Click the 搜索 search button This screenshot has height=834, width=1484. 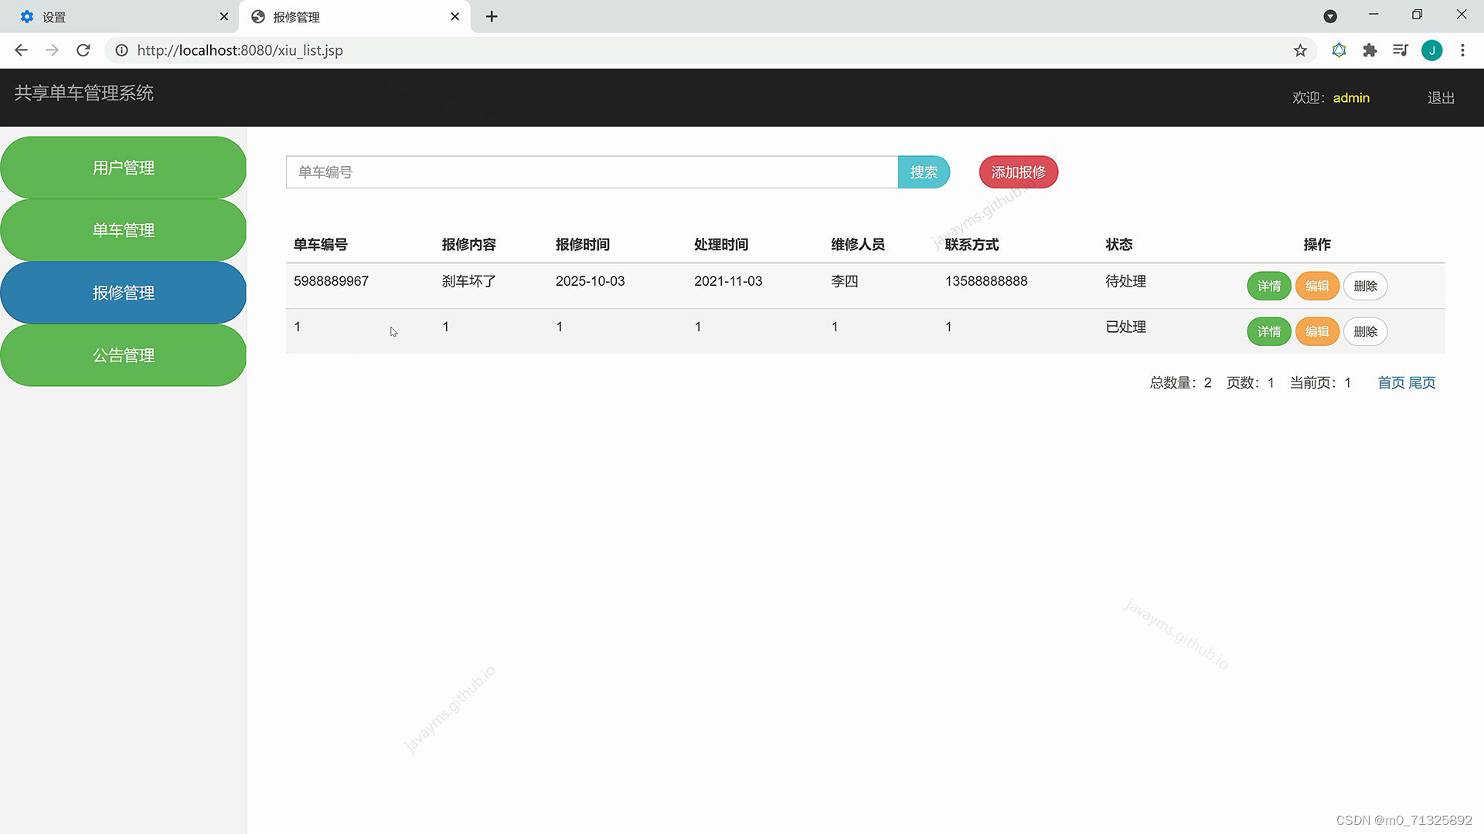tap(924, 171)
